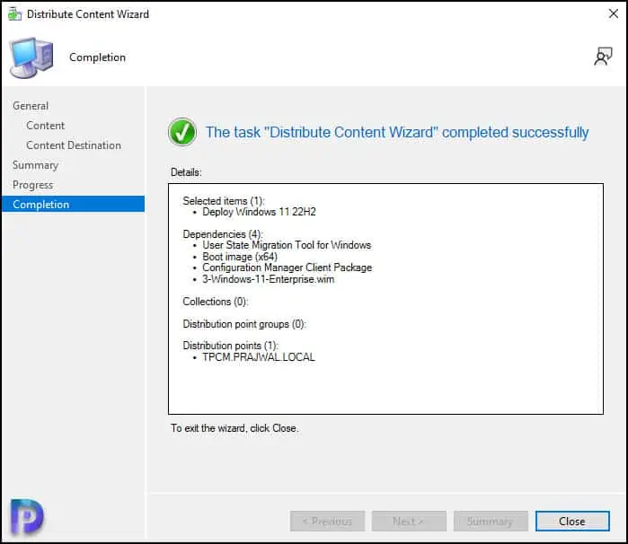Click 'User State Migration Tool for Windows'

tap(287, 245)
